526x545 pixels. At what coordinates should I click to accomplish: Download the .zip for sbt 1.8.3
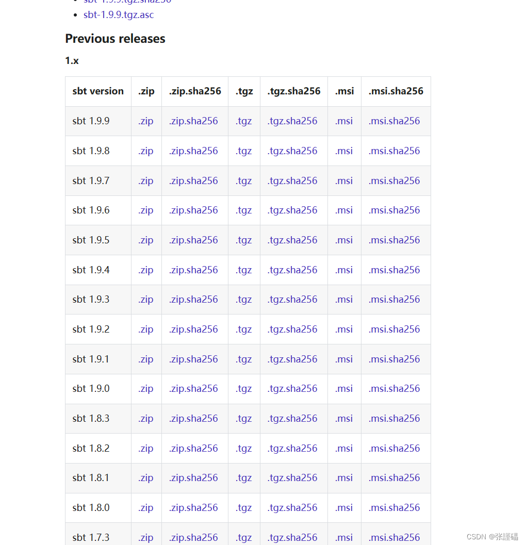(146, 419)
